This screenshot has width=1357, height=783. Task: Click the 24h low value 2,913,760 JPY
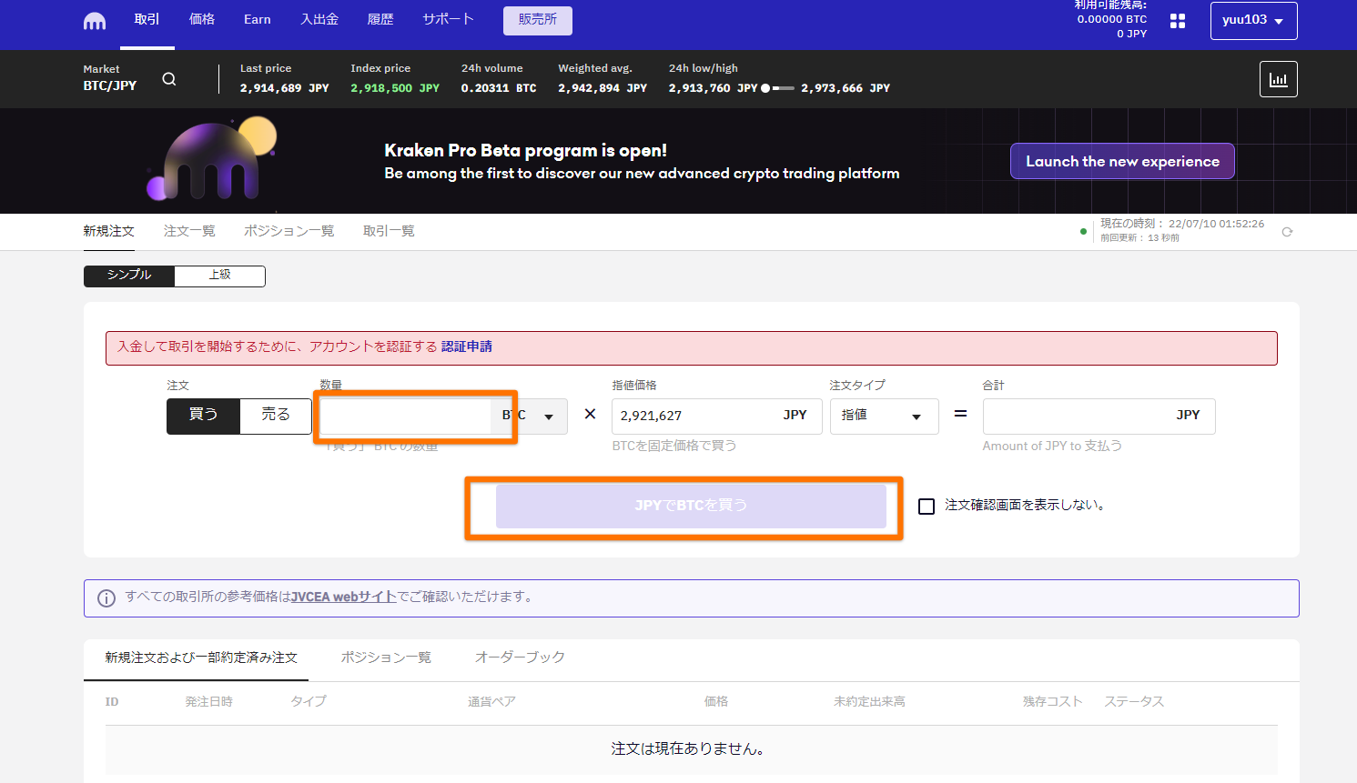click(713, 88)
